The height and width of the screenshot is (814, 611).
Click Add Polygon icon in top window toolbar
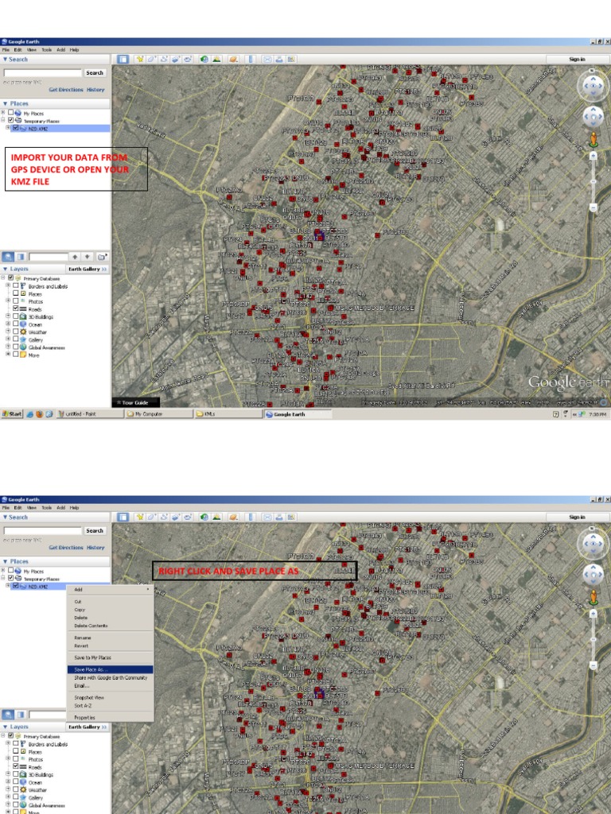pos(151,59)
